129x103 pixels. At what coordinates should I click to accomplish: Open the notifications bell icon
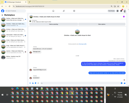point(121,11)
